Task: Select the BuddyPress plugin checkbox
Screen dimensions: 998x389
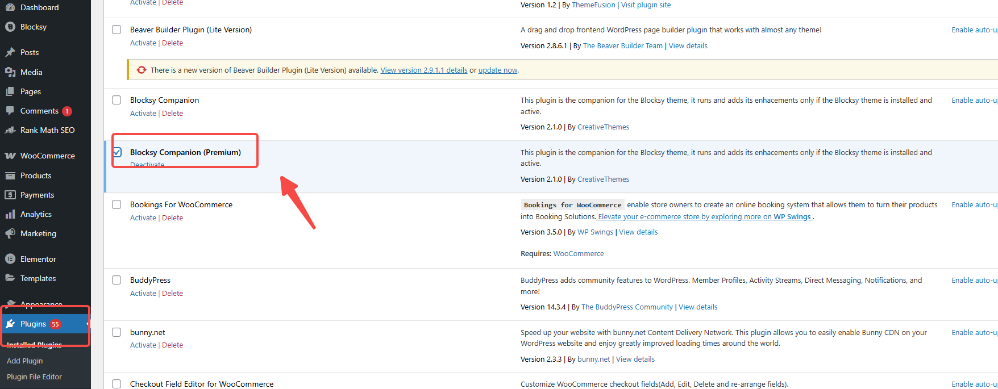Action: [x=117, y=280]
